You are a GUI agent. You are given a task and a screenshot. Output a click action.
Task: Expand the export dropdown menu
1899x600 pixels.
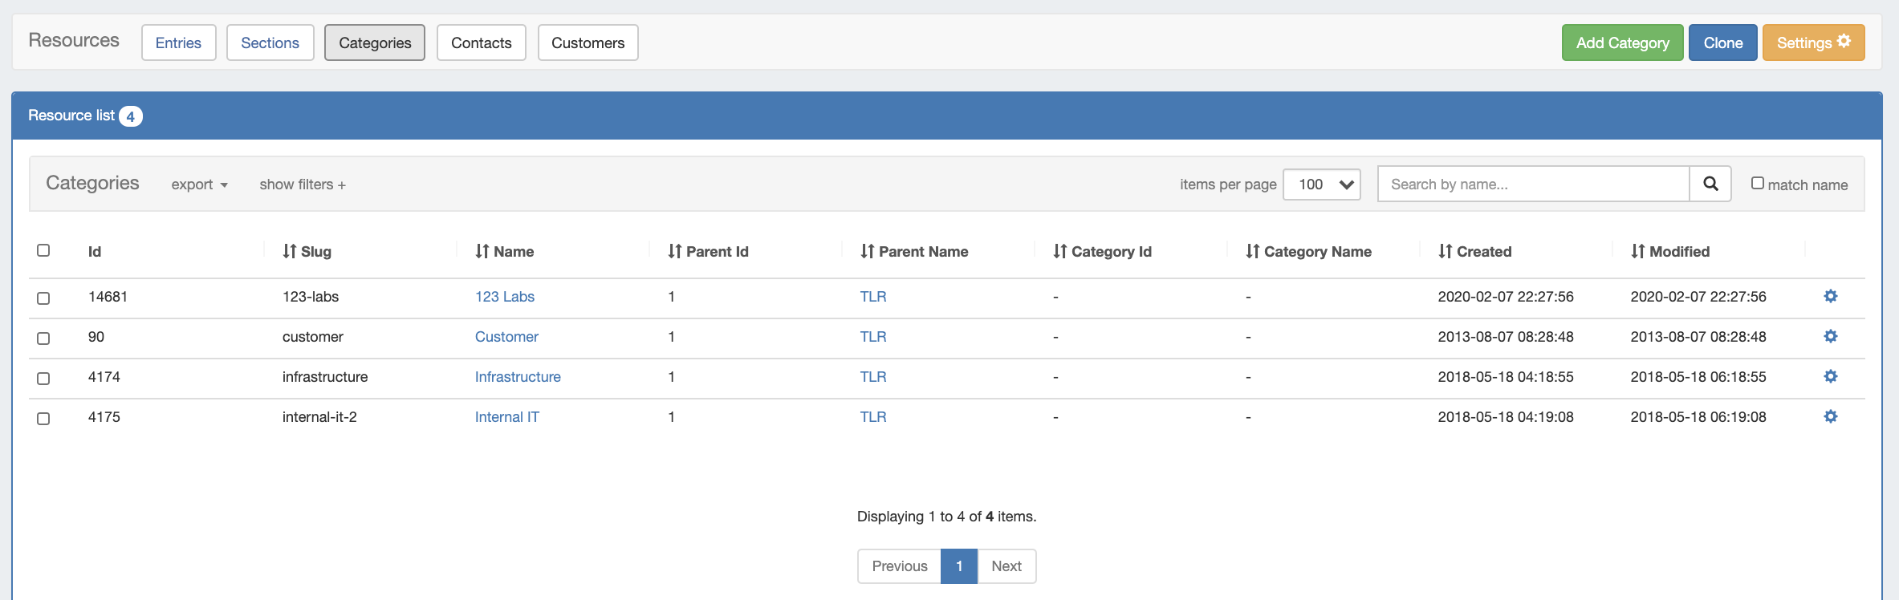point(199,184)
